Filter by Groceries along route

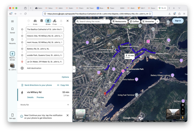tap(148, 21)
